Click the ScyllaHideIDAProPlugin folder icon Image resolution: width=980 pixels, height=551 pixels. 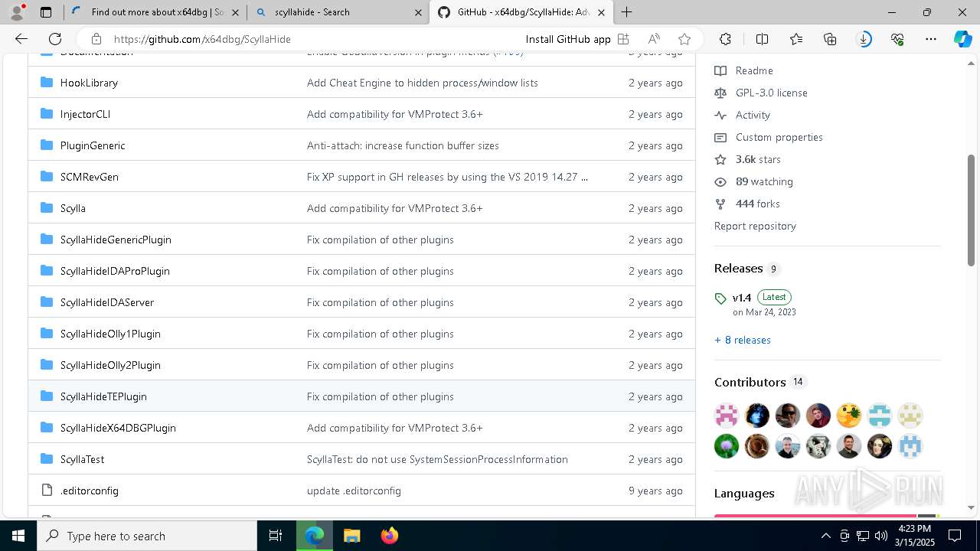click(47, 271)
